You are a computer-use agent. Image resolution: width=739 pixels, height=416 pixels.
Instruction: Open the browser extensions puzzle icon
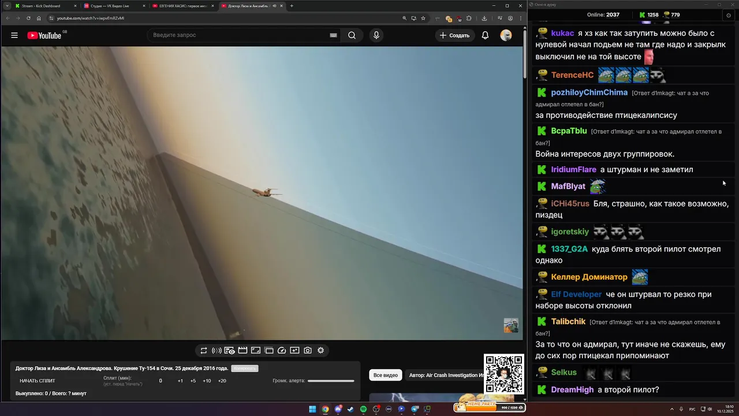point(469,18)
